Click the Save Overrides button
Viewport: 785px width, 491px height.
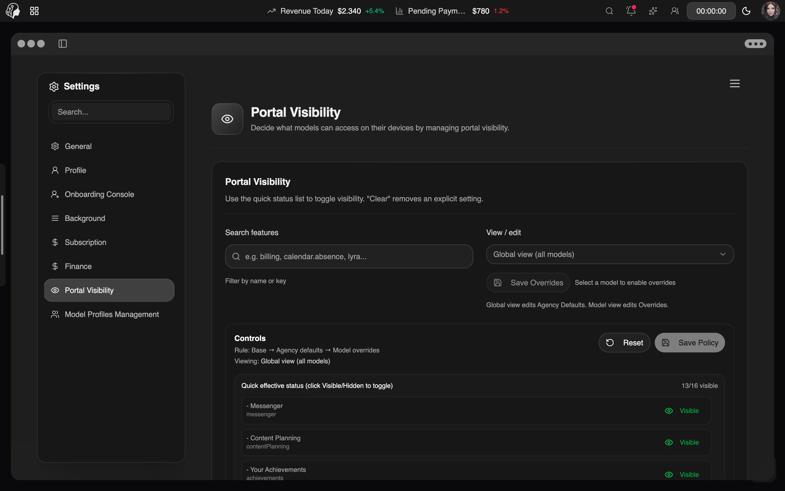point(528,283)
